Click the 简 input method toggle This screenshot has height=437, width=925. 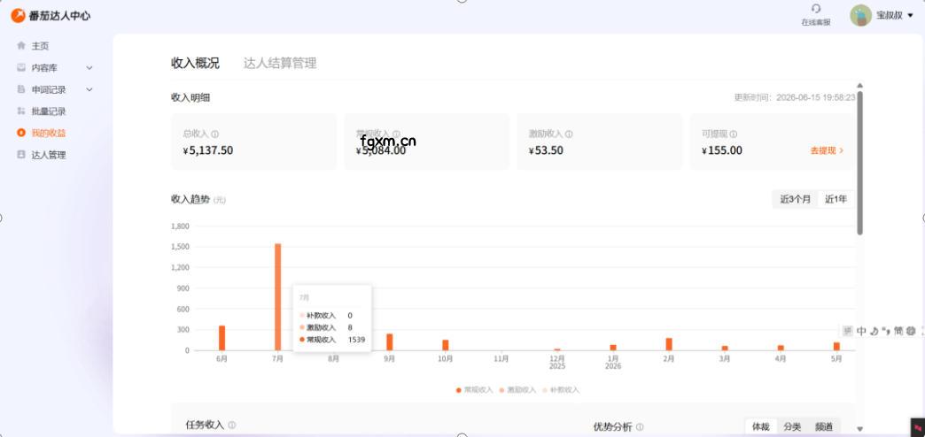click(898, 331)
